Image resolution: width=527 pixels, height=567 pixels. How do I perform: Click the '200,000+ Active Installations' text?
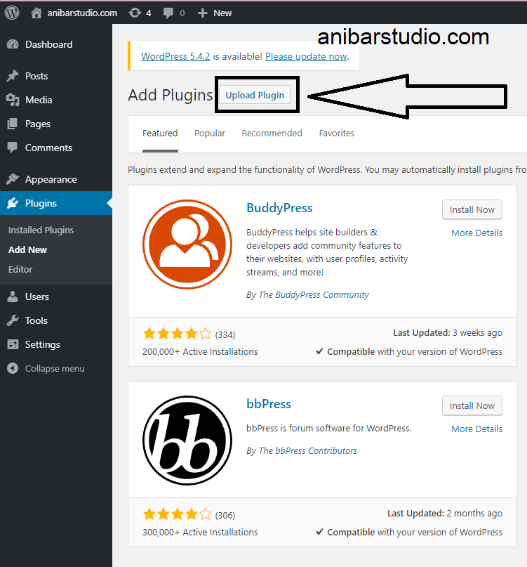(200, 351)
